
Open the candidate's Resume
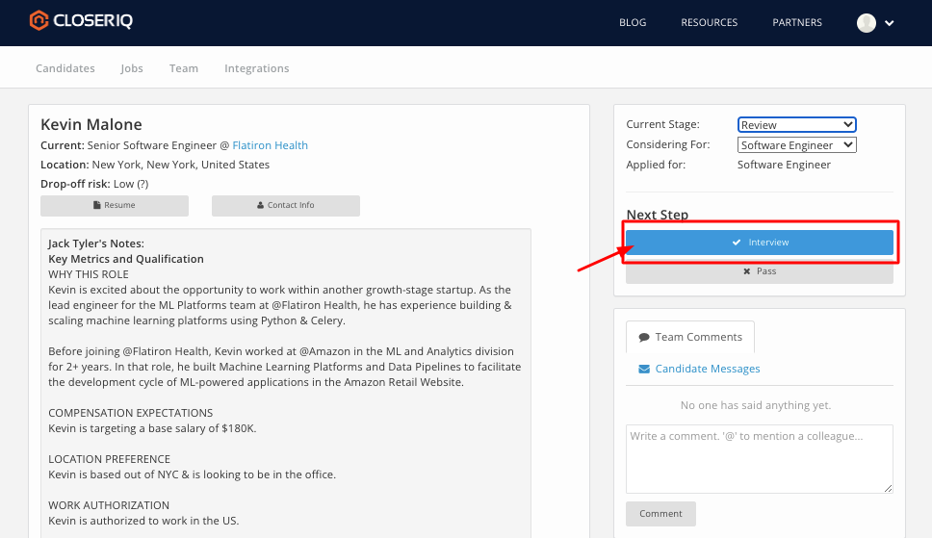click(x=115, y=205)
